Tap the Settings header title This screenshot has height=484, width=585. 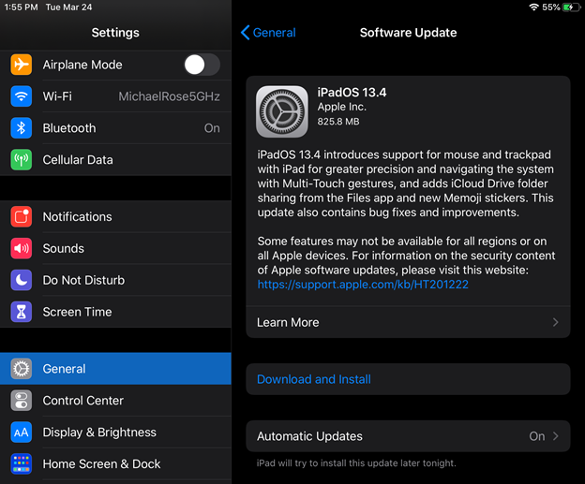coord(115,33)
